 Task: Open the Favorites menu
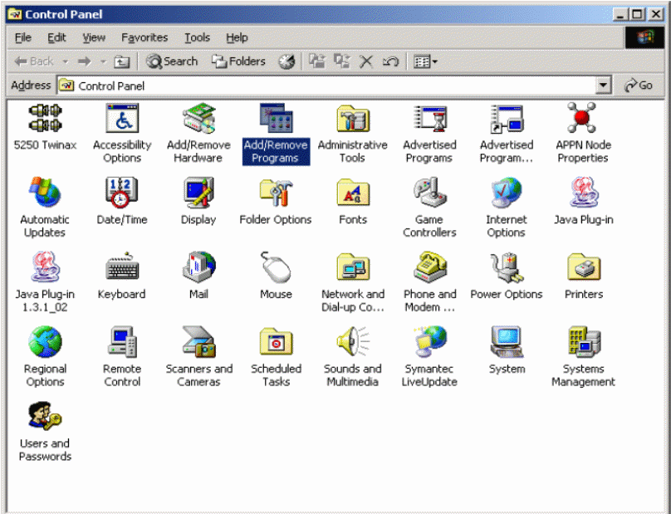pos(144,37)
